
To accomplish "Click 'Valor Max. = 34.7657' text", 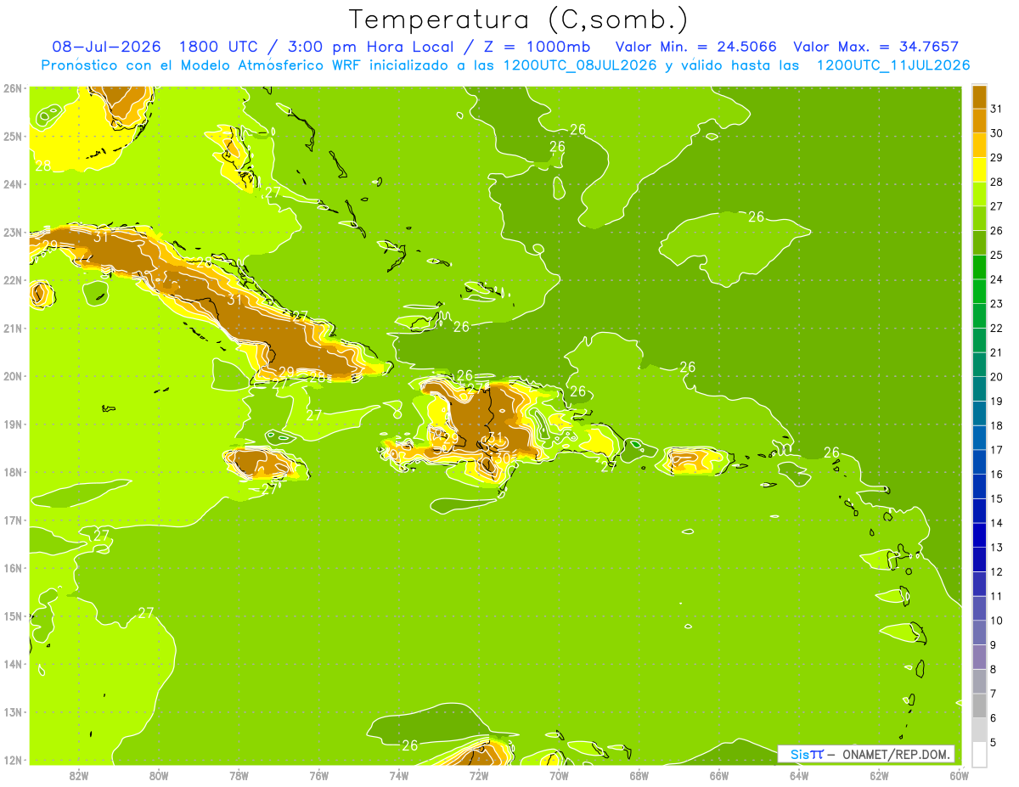I will (877, 47).
